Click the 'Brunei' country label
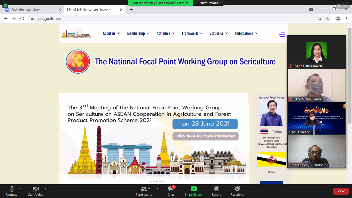The image size is (352, 198). coord(272,172)
